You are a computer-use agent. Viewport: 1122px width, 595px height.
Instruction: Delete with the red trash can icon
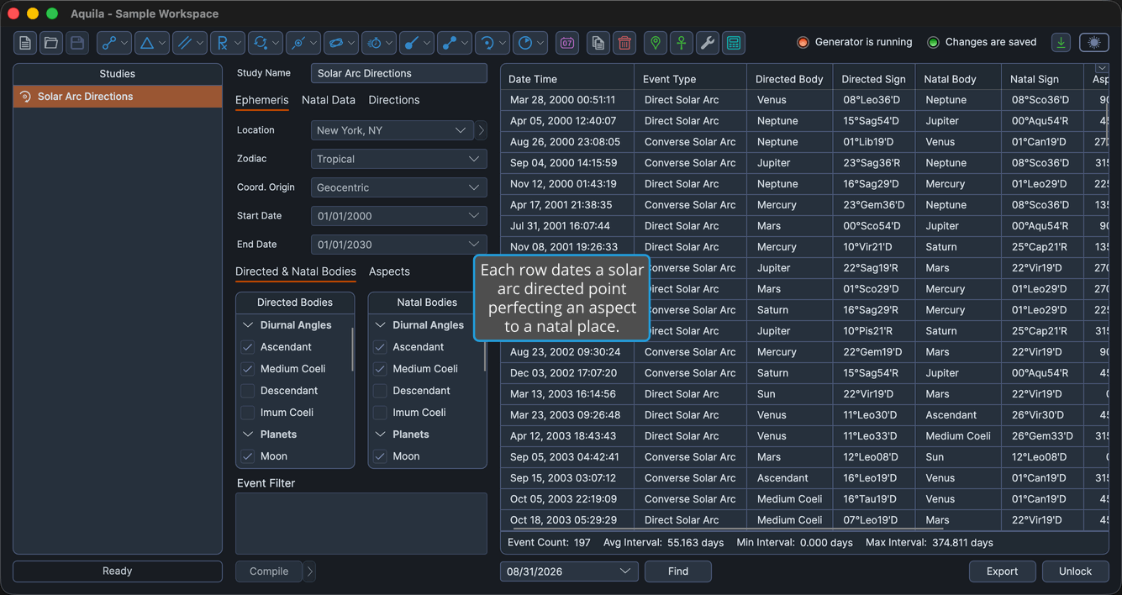click(624, 43)
